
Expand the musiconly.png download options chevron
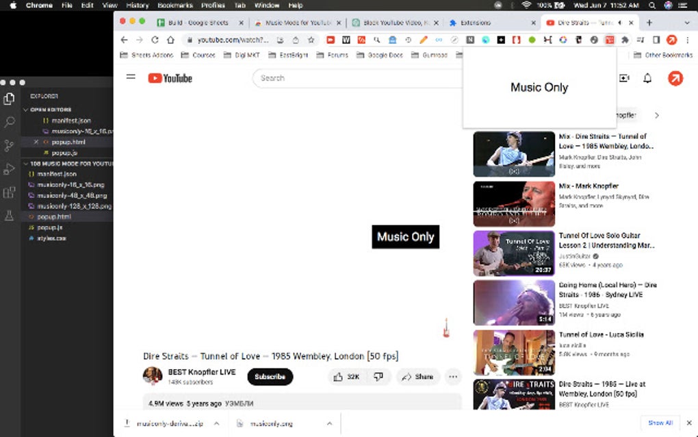[329, 423]
